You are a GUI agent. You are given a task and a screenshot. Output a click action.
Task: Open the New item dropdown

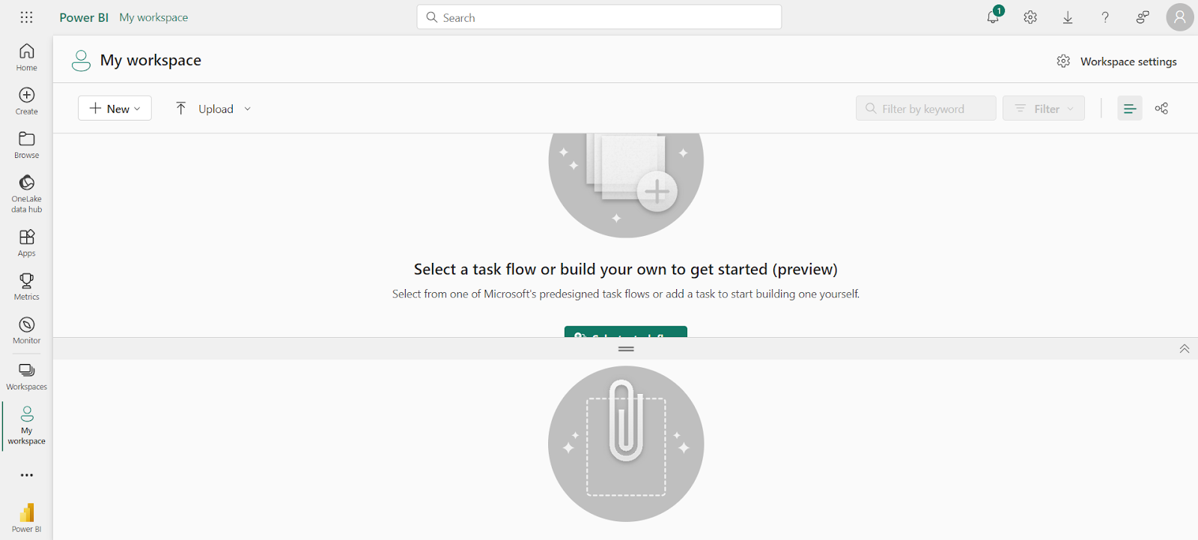(115, 109)
